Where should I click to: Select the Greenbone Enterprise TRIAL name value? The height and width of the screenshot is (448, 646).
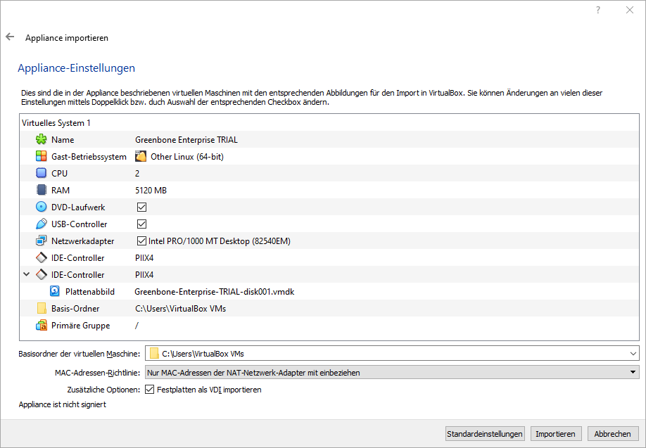click(186, 139)
